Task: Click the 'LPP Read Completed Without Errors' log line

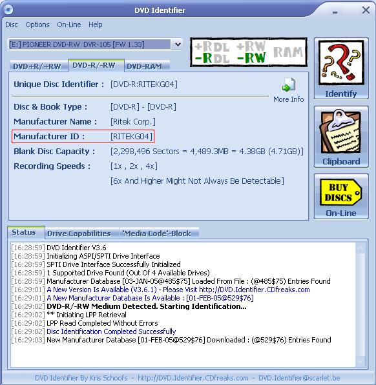Action: [x=102, y=323]
